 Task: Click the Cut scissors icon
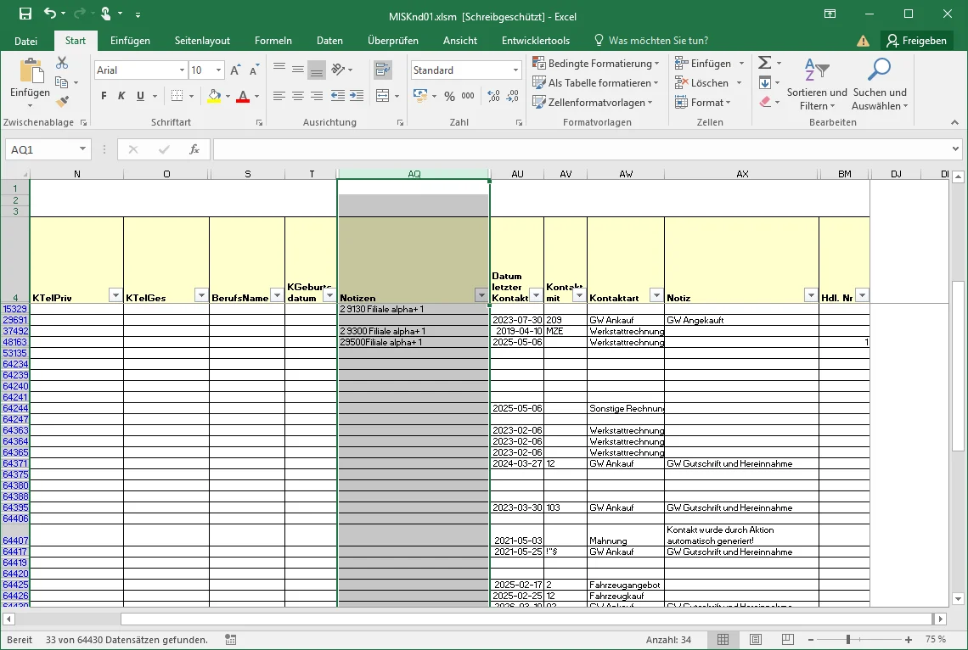coord(62,63)
